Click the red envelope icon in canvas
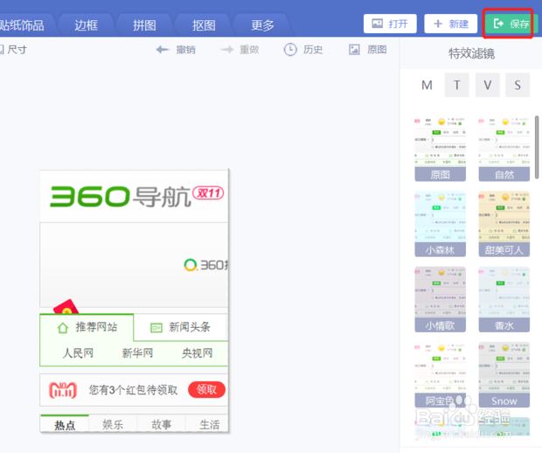Viewport: 542px width, 453px height. [x=66, y=307]
